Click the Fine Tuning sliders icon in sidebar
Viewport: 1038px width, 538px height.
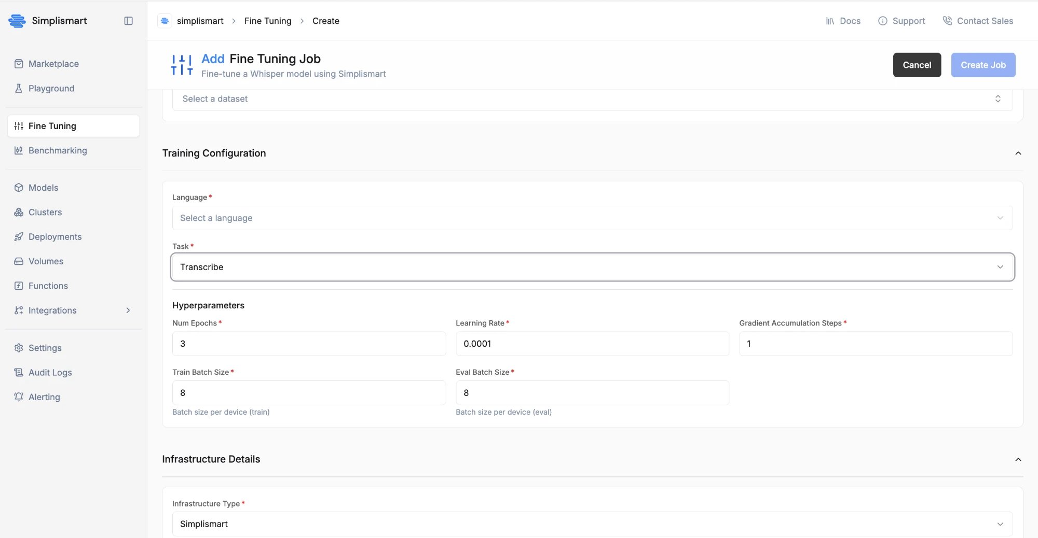[x=19, y=126]
